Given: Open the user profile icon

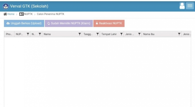Looking at the screenshot, I should [182, 6].
